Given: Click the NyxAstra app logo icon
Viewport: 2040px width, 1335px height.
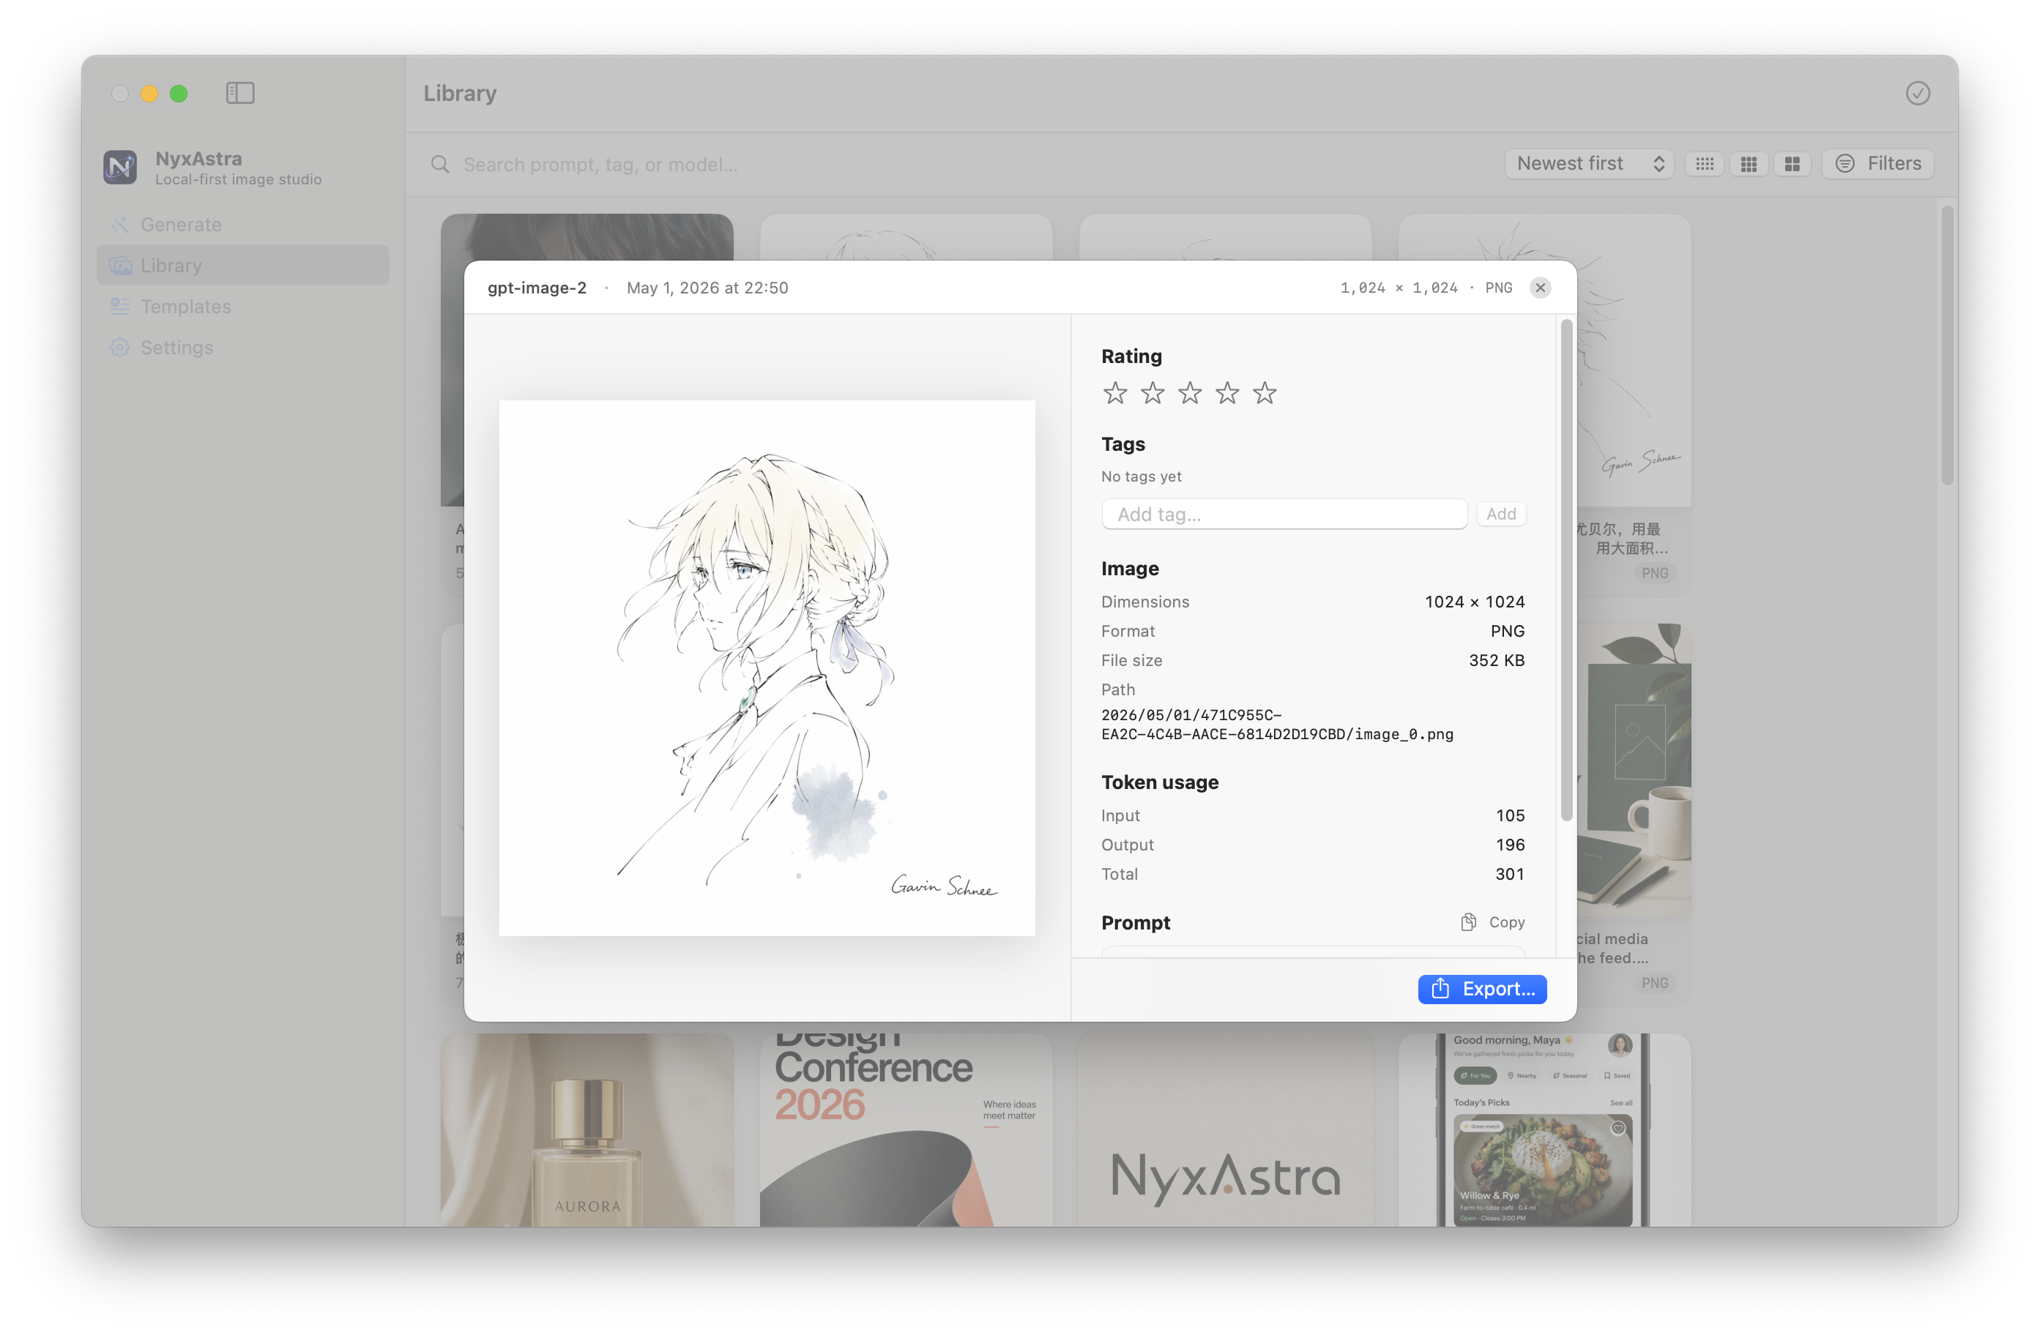Looking at the screenshot, I should (x=120, y=167).
